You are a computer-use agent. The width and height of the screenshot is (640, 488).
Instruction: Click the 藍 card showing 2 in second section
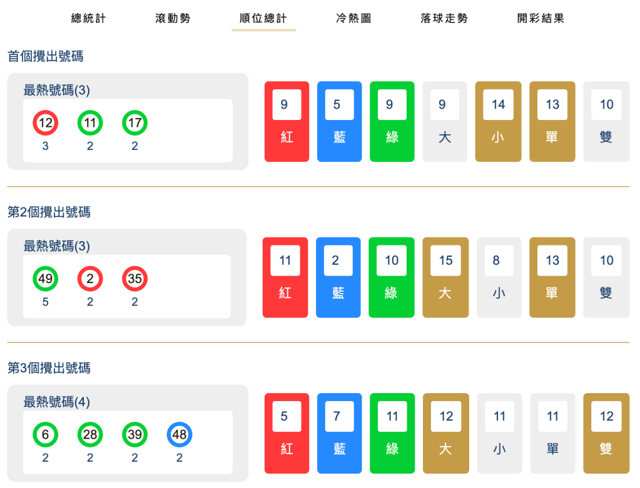click(338, 277)
